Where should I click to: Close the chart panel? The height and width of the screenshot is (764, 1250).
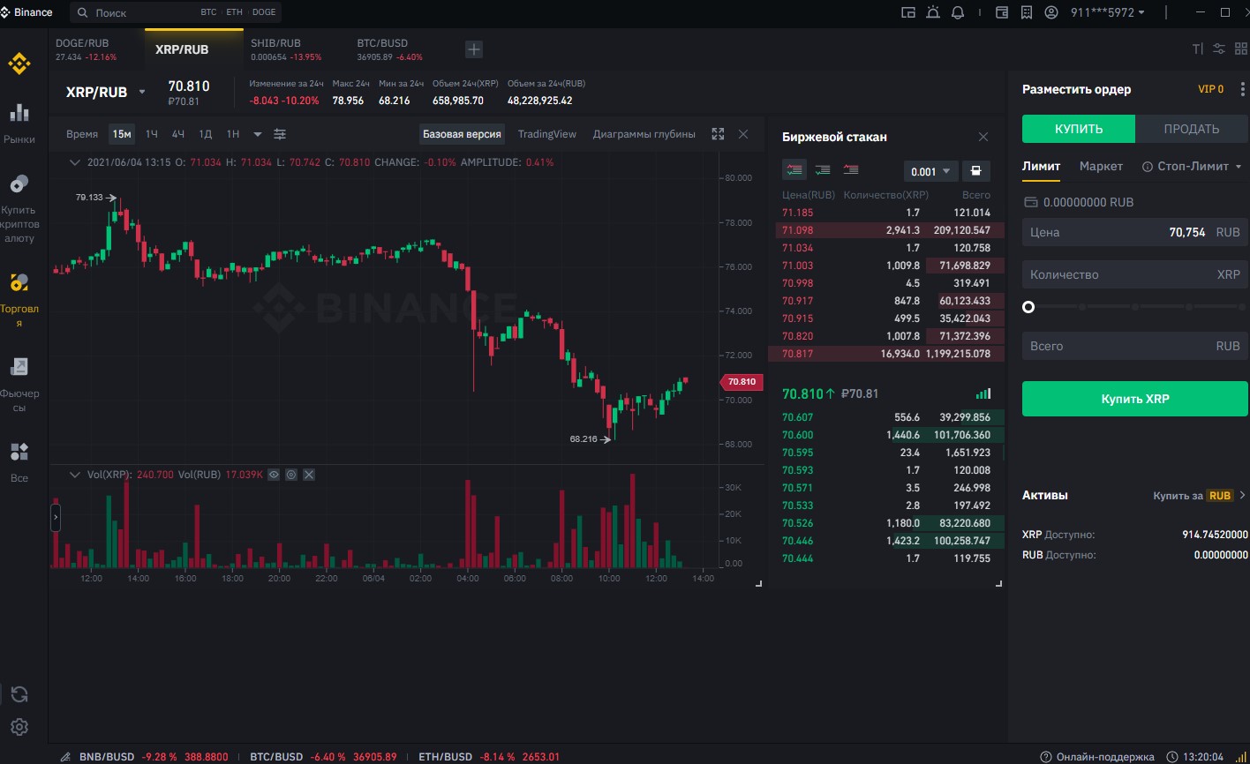click(x=743, y=134)
